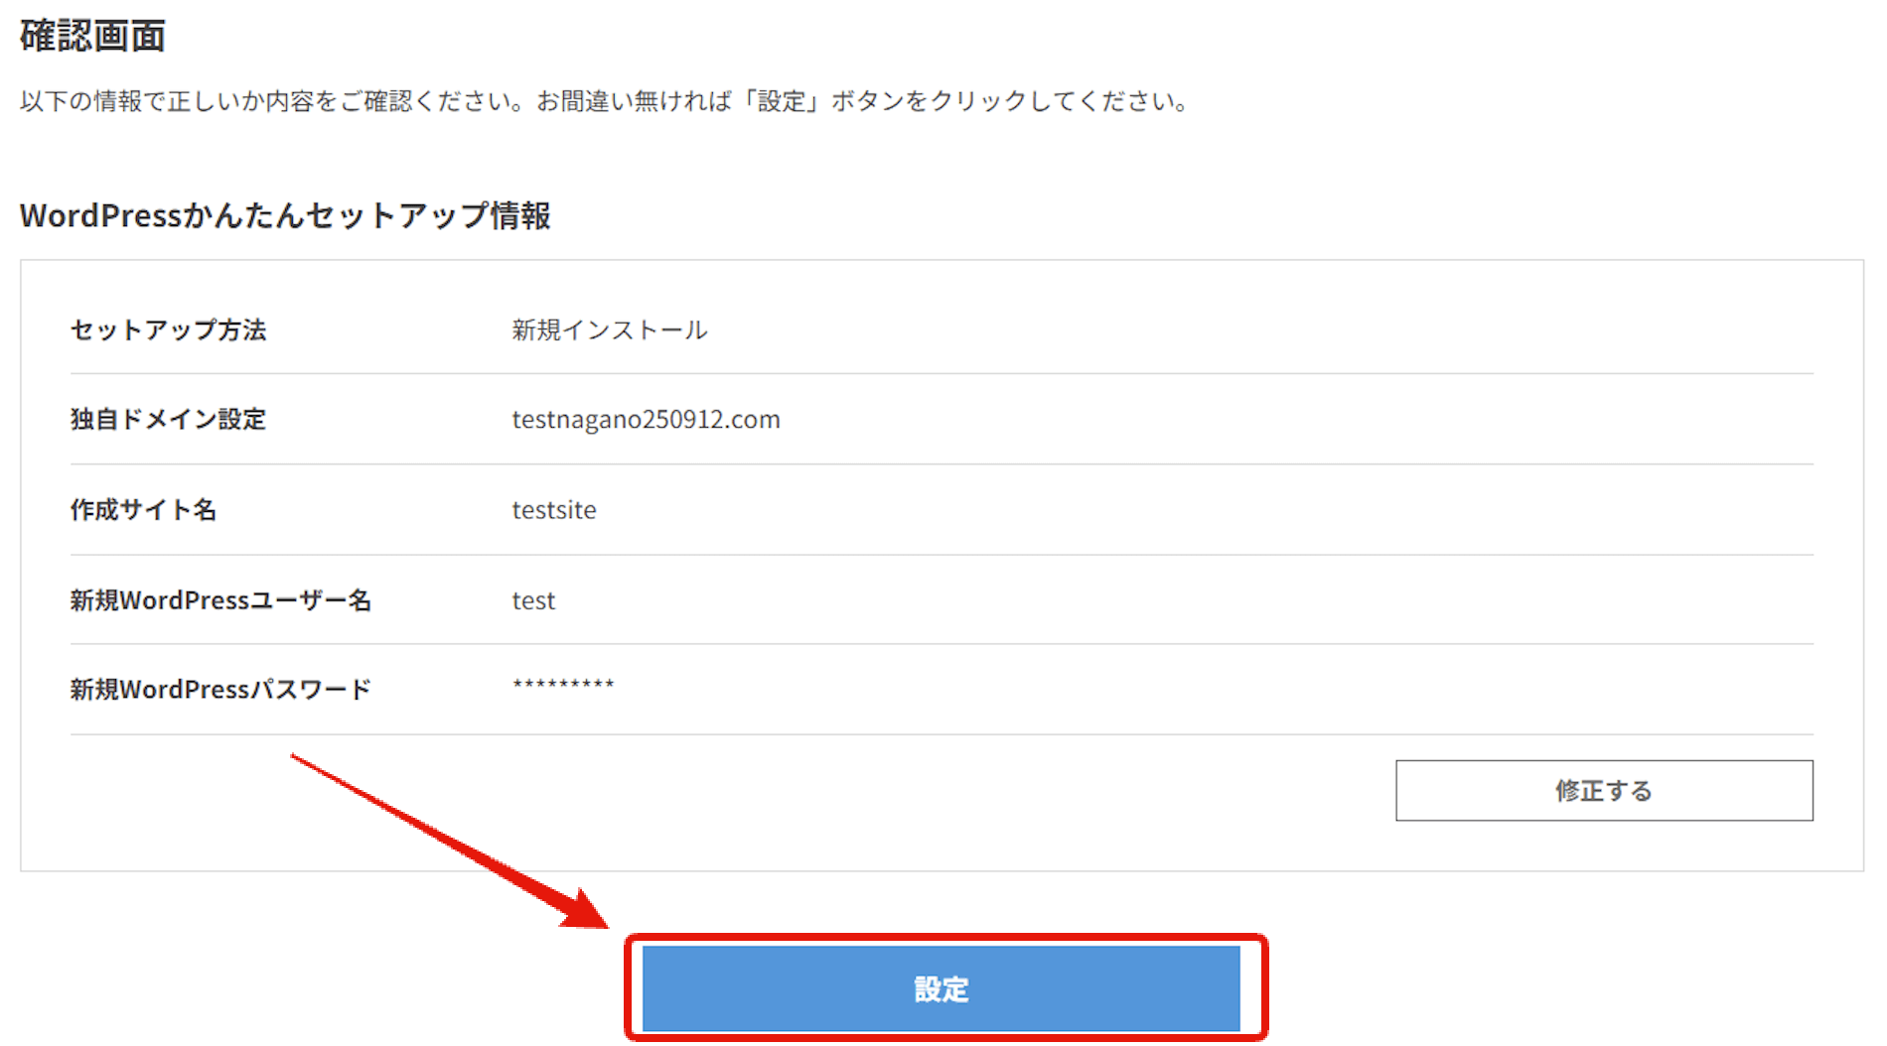The image size is (1887, 1046).
Task: Select the セットアップ方法 row label
Action: (168, 330)
